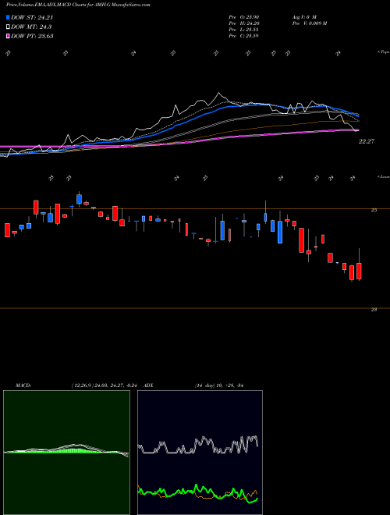Select the 'DOW PT: 23.63' legend text
The image size is (390, 515).
click(32, 36)
